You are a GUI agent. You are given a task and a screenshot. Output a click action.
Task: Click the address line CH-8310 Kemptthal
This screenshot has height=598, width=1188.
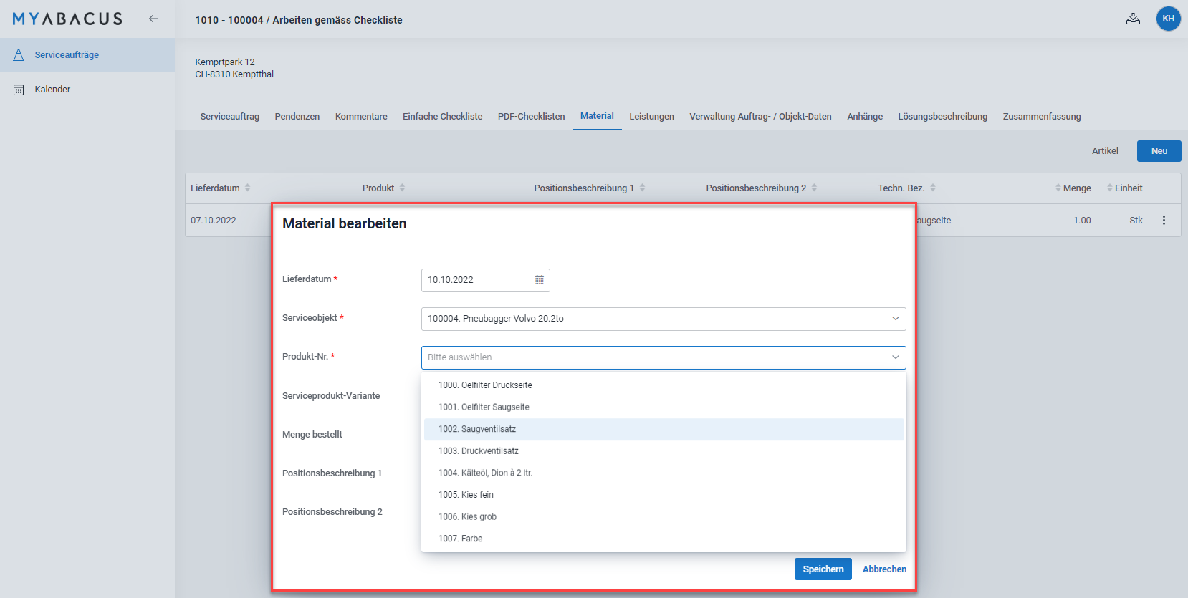pyautogui.click(x=234, y=74)
